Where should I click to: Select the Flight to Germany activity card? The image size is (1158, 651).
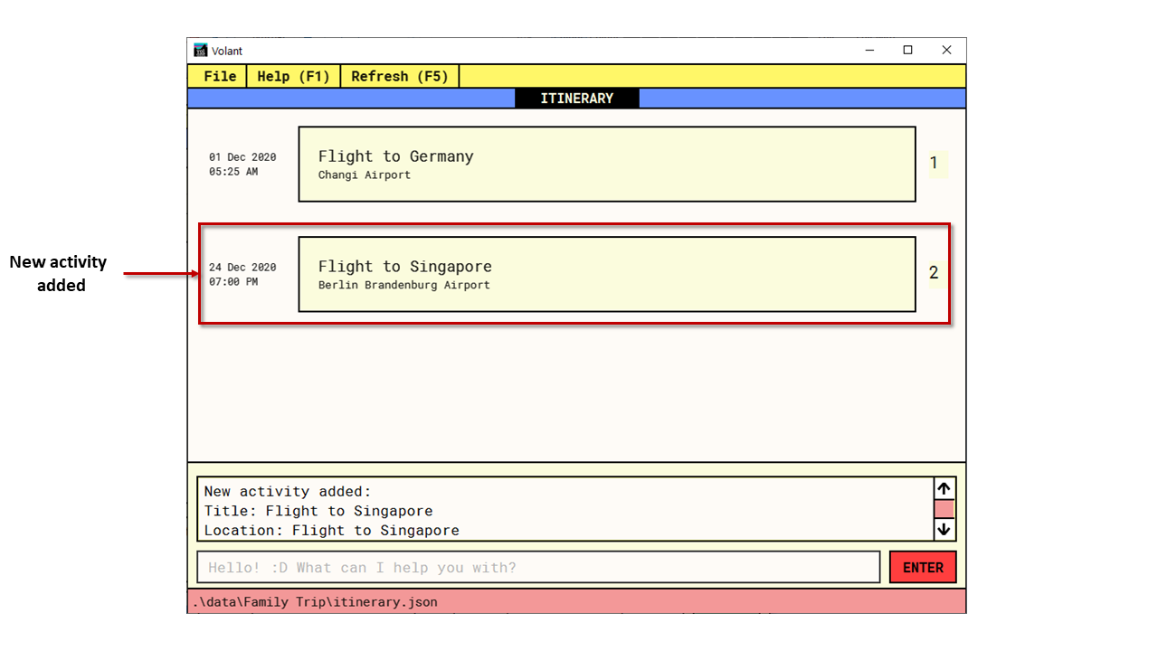click(x=607, y=164)
